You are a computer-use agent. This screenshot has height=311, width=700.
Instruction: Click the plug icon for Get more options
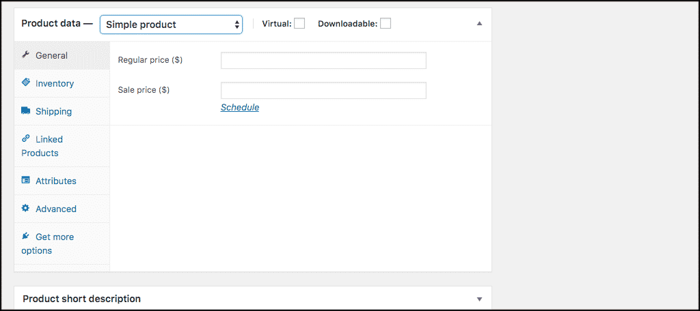click(x=26, y=236)
